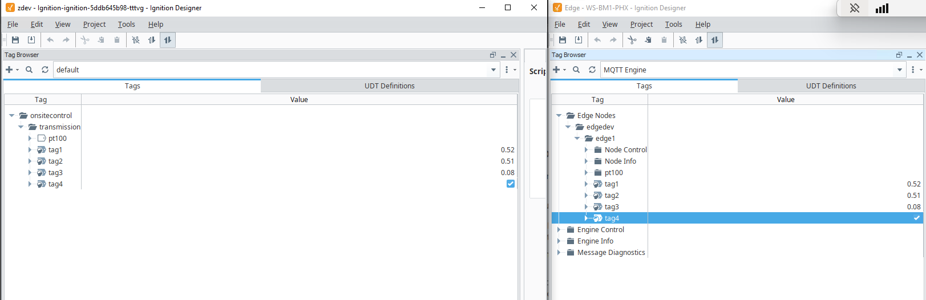
Task: Click search tags icon in zdev Tag Browser
Action: tap(29, 70)
